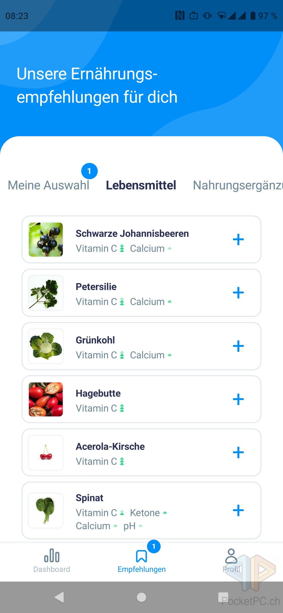This screenshot has height=613, width=283.
Task: Open the Dashboard bar chart icon
Action: tap(52, 556)
